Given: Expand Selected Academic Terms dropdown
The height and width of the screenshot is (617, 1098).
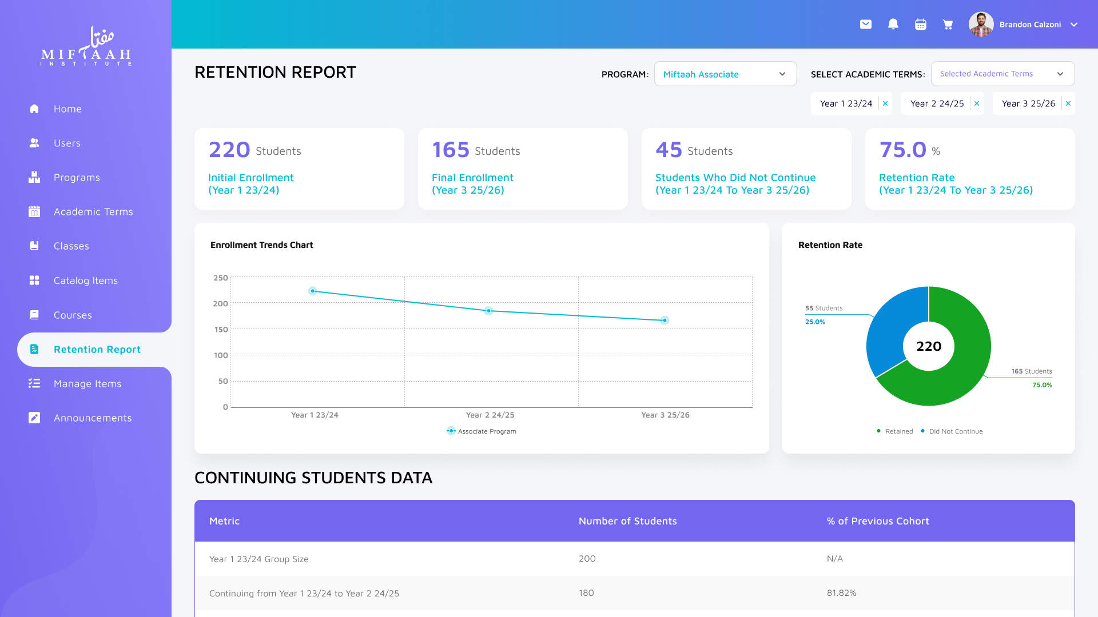Looking at the screenshot, I should (1002, 74).
